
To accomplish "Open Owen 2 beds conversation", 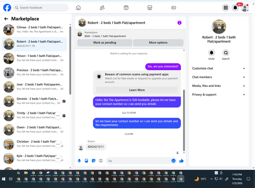I will tap(34, 130).
